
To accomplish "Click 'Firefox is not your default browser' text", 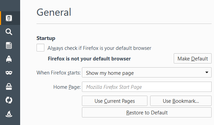I will pos(89,59).
